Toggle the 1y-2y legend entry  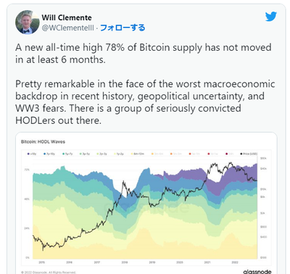point(119,154)
